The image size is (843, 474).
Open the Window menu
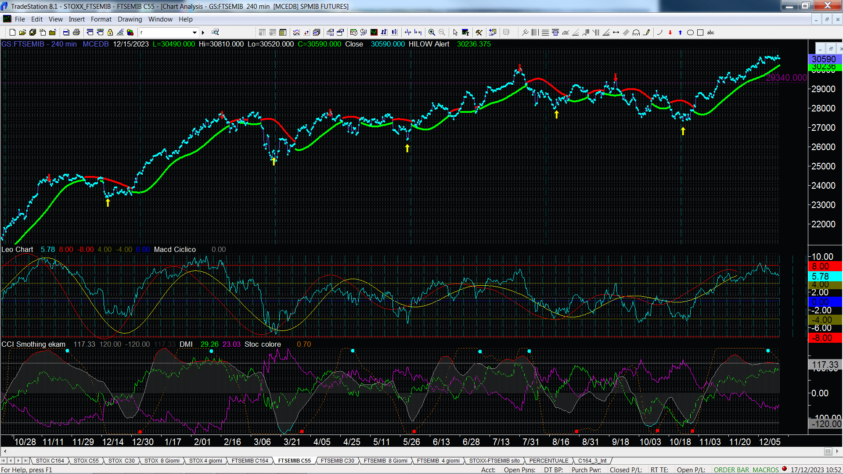160,19
